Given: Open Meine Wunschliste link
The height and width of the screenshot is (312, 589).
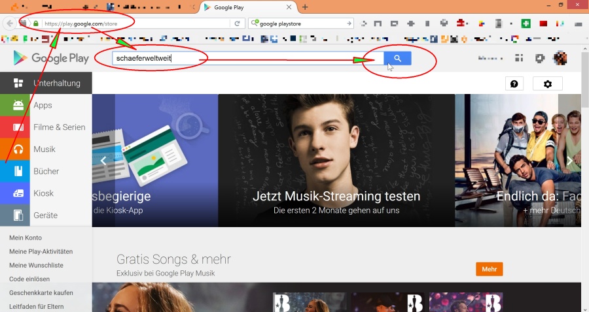Looking at the screenshot, I should click(x=36, y=265).
